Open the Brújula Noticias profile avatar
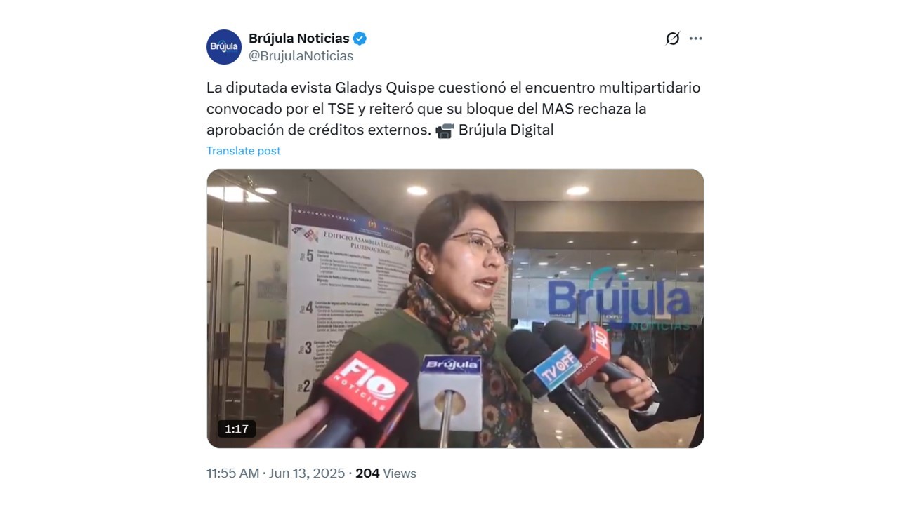This screenshot has height=505, width=899. [224, 47]
